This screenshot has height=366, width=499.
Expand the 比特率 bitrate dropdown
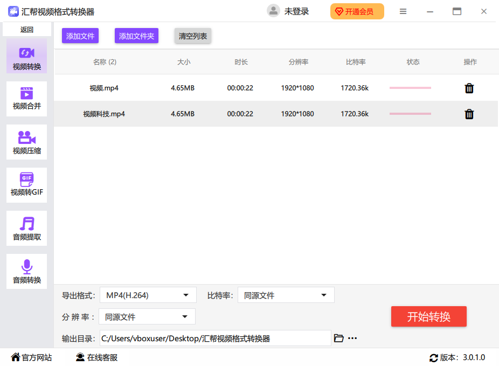[x=286, y=295]
